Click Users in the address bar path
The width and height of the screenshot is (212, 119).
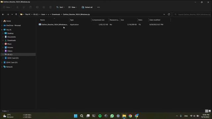pyautogui.click(x=43, y=15)
